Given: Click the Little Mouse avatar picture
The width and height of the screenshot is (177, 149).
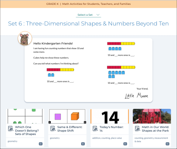Looking at the screenshot, I should pyautogui.click(x=25, y=38).
